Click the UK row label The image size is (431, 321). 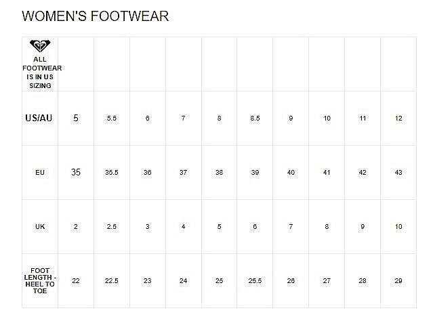click(40, 227)
